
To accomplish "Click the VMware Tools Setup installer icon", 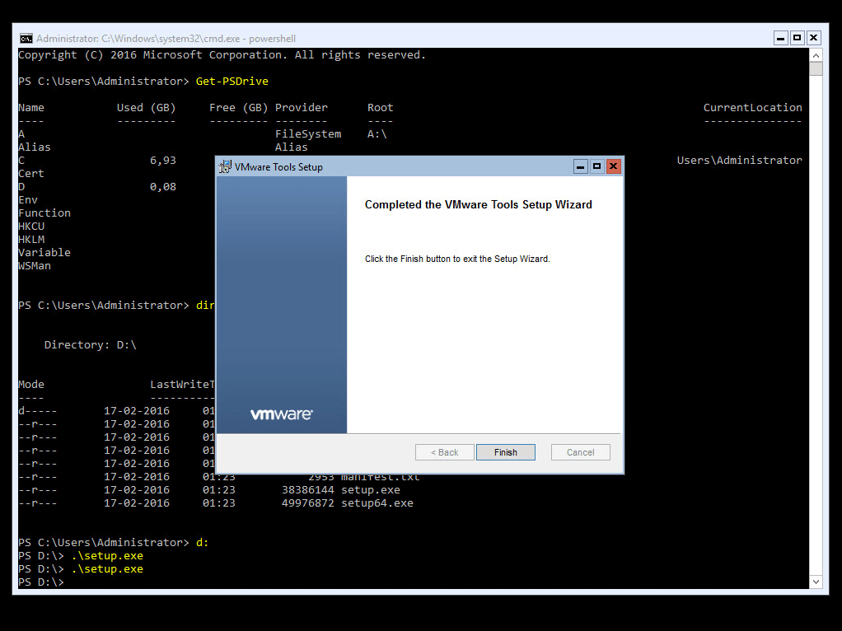I will 225,166.
